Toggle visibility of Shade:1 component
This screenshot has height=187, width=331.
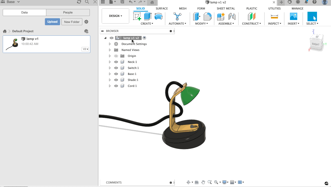pyautogui.click(x=116, y=80)
